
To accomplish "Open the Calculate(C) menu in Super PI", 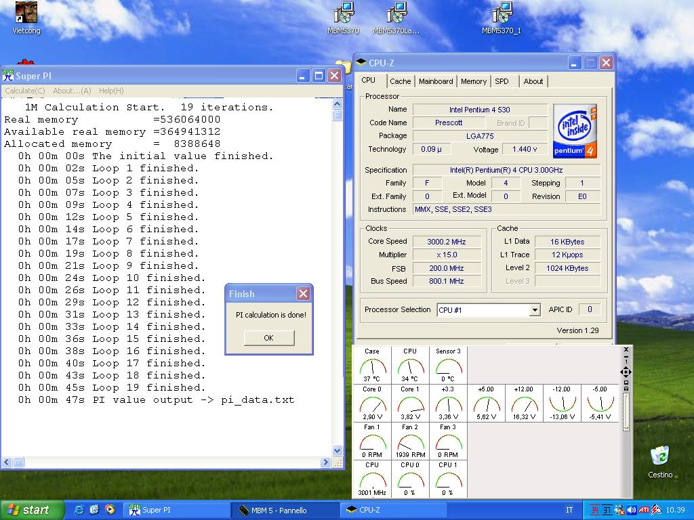I will [25, 91].
